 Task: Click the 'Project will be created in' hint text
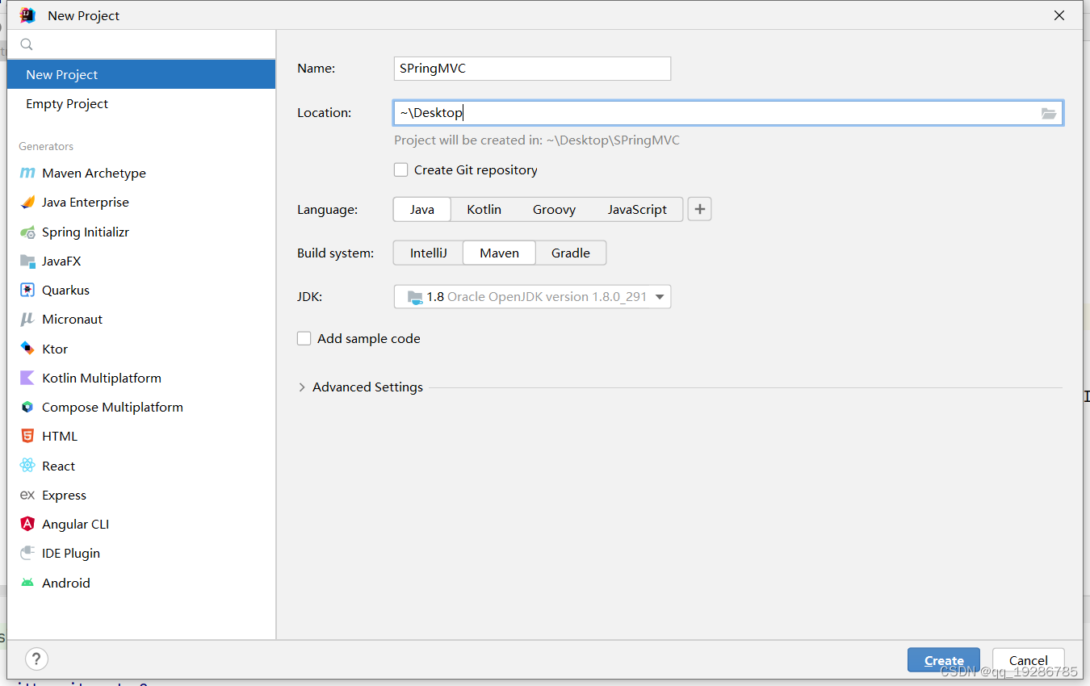[x=537, y=140]
